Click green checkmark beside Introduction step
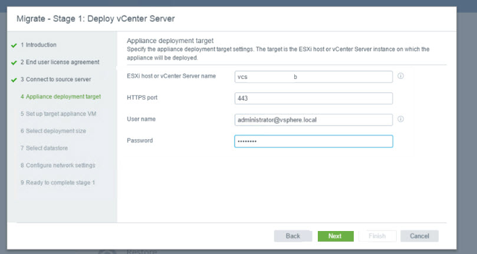Screen dimensions: 477x254 click(x=14, y=45)
